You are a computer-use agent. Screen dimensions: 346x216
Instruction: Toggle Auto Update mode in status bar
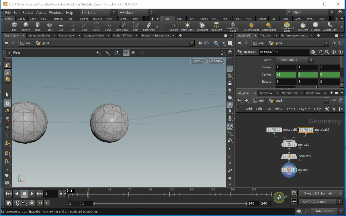[324, 211]
